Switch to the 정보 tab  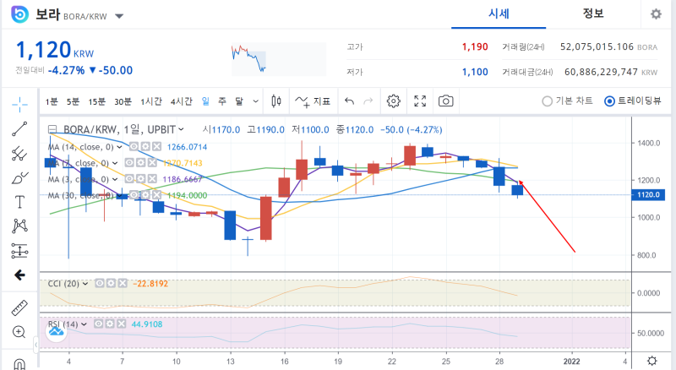[x=593, y=14]
